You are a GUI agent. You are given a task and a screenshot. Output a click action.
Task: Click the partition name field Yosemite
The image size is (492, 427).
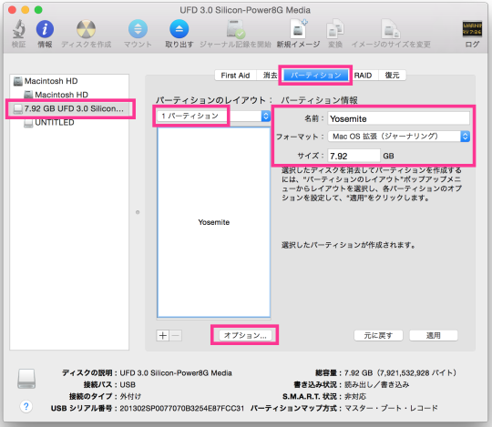(399, 119)
